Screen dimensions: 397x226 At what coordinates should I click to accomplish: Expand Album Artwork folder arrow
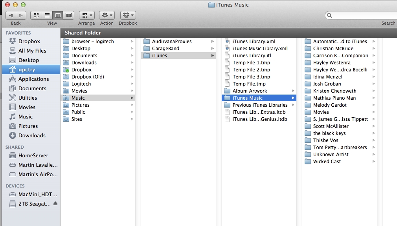click(293, 91)
